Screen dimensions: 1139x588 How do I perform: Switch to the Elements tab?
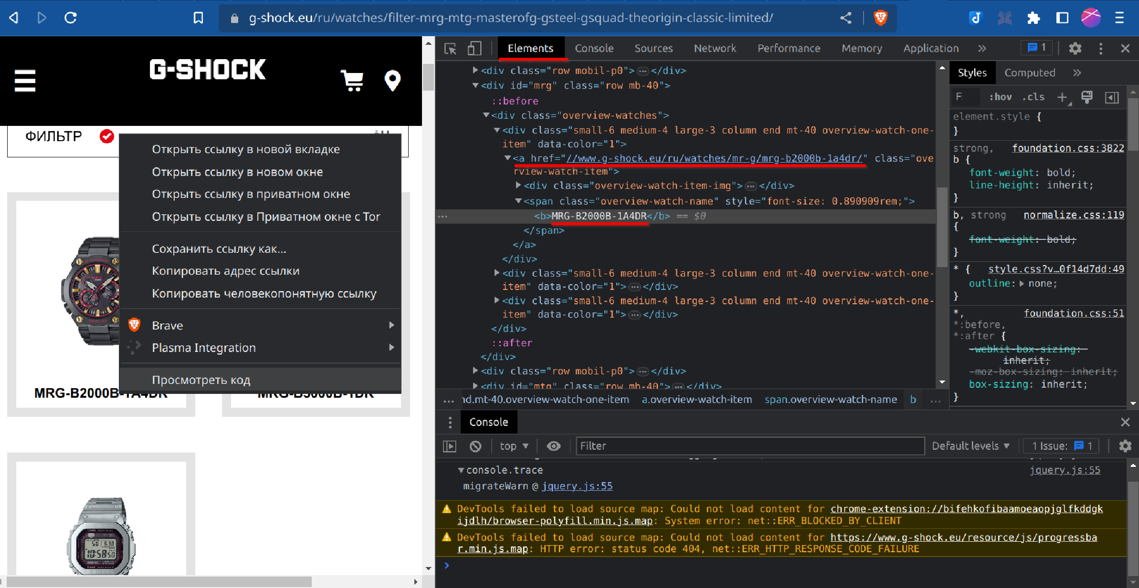(x=530, y=49)
